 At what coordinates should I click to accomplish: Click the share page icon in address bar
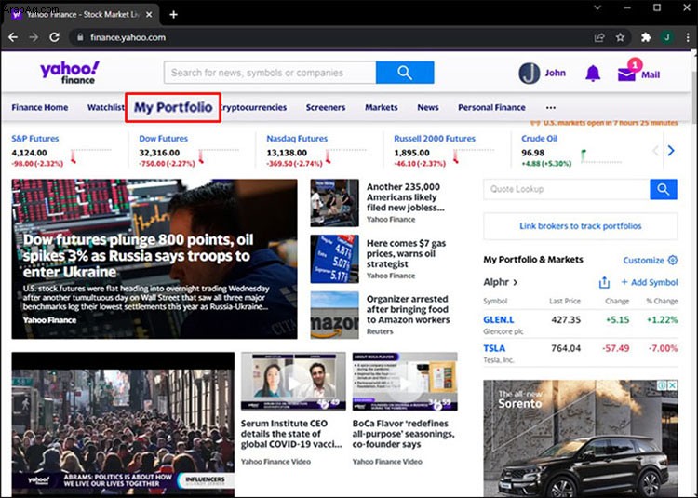pos(599,37)
